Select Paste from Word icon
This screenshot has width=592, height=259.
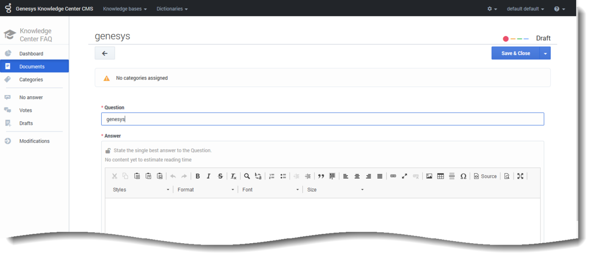(160, 176)
